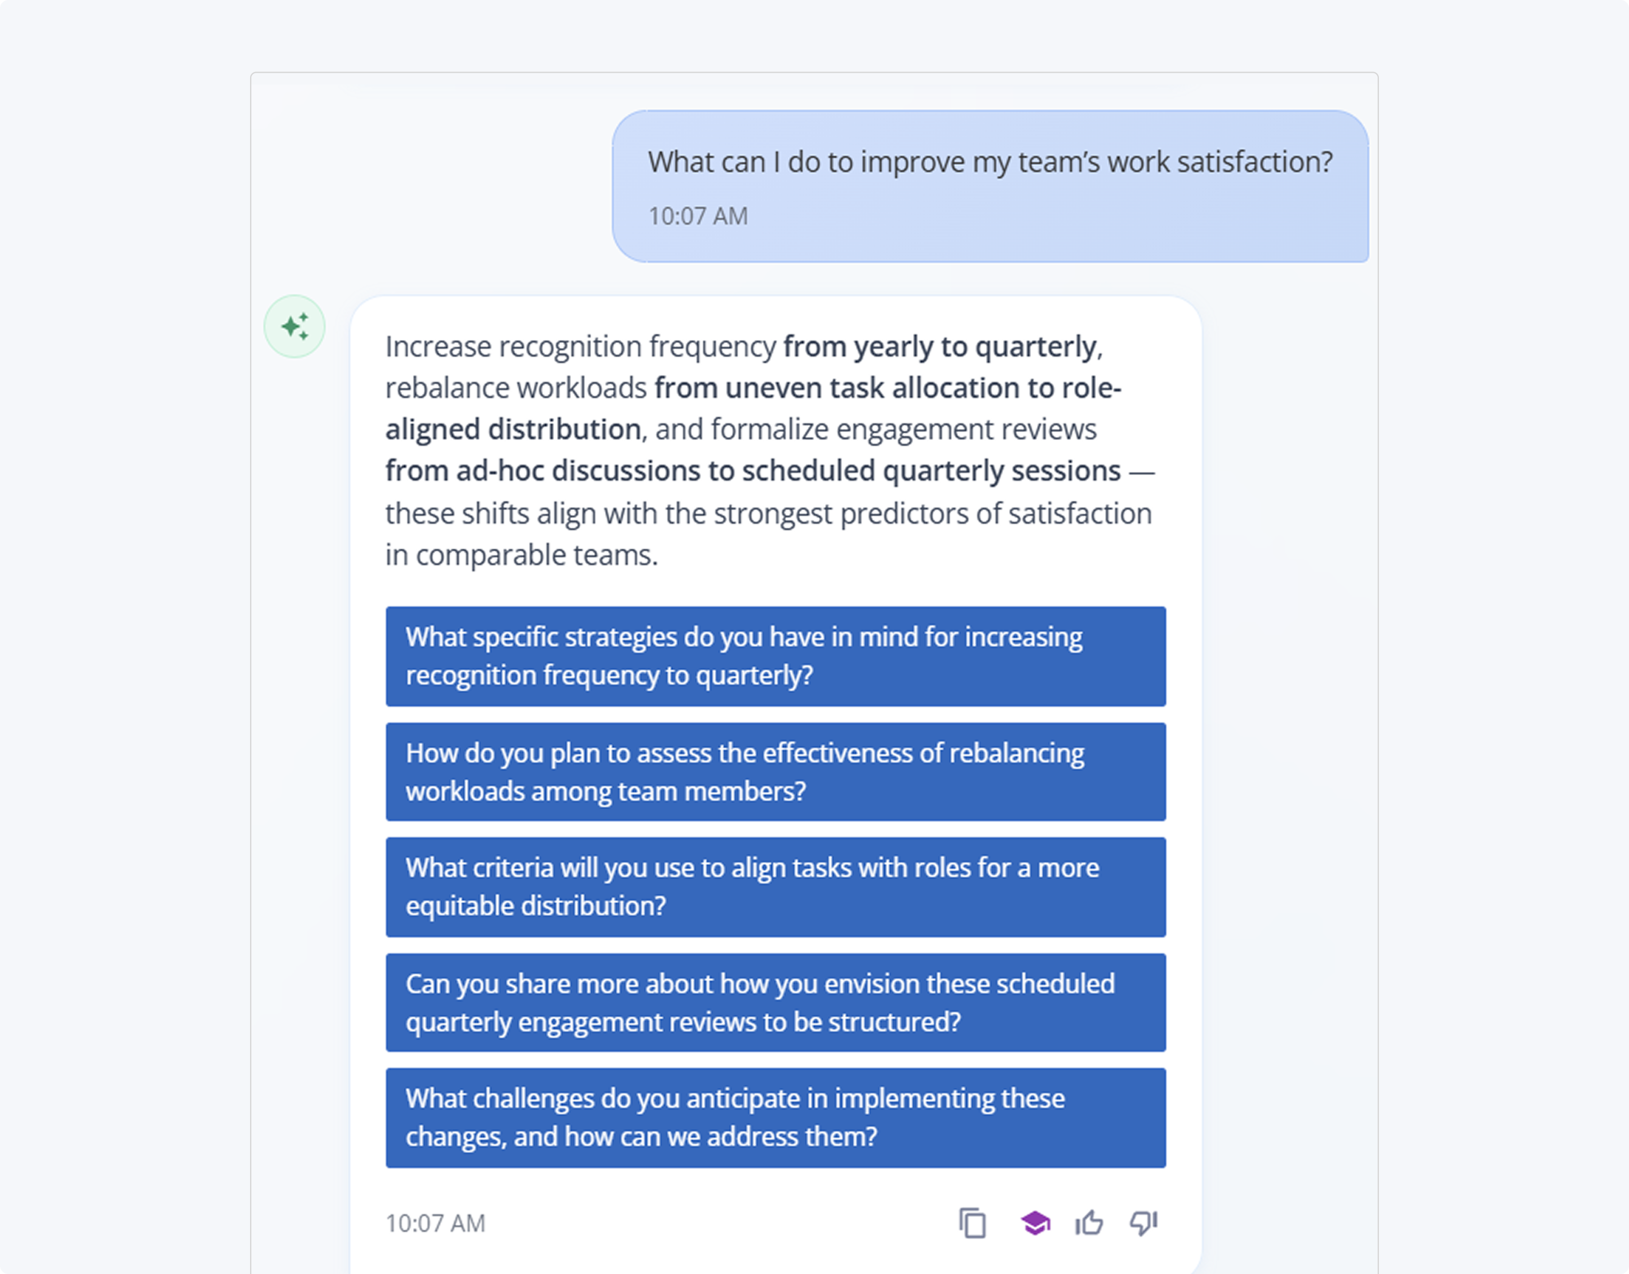Viewport: 1629px width, 1274px height.
Task: Click the words "Increase recognition frequency"
Action: (580, 347)
